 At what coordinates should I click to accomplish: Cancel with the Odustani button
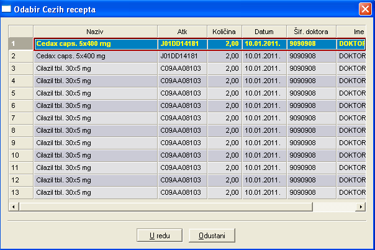click(x=215, y=236)
